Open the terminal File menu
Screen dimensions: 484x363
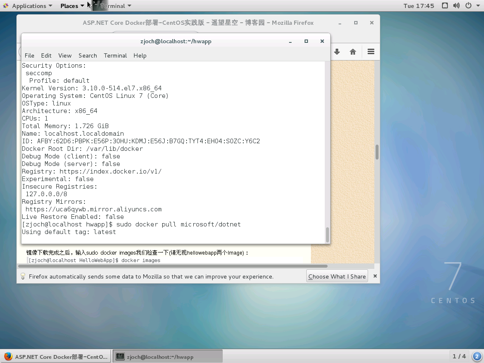click(29, 55)
